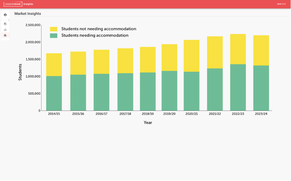Image resolution: width=291 pixels, height=181 pixels.
Task: Click 'Students needing accommodation' legend label
Action: coord(95,36)
